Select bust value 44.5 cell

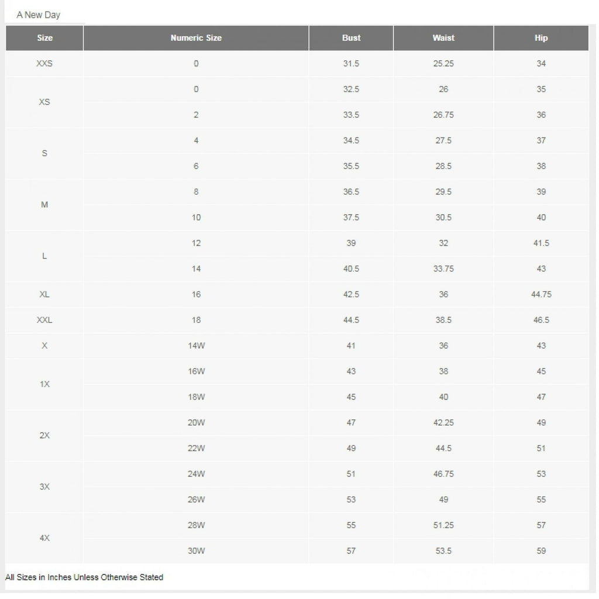click(351, 320)
